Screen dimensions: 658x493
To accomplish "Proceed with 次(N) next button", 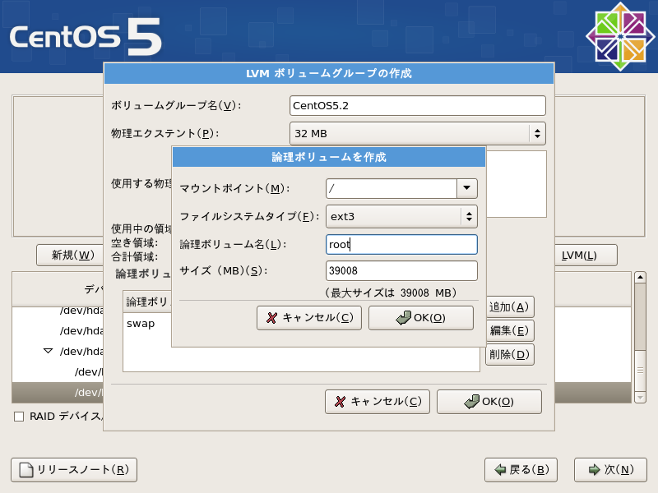I will (x=610, y=469).
